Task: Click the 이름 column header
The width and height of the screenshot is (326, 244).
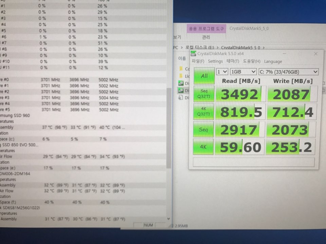Action: tap(182, 59)
